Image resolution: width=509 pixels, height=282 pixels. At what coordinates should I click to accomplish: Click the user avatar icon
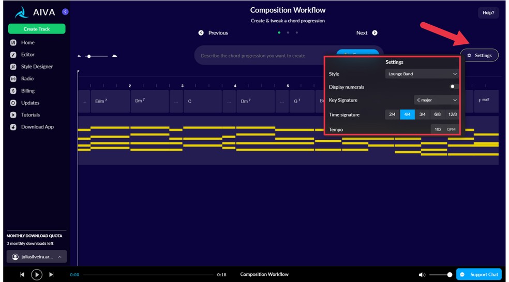[15, 257]
